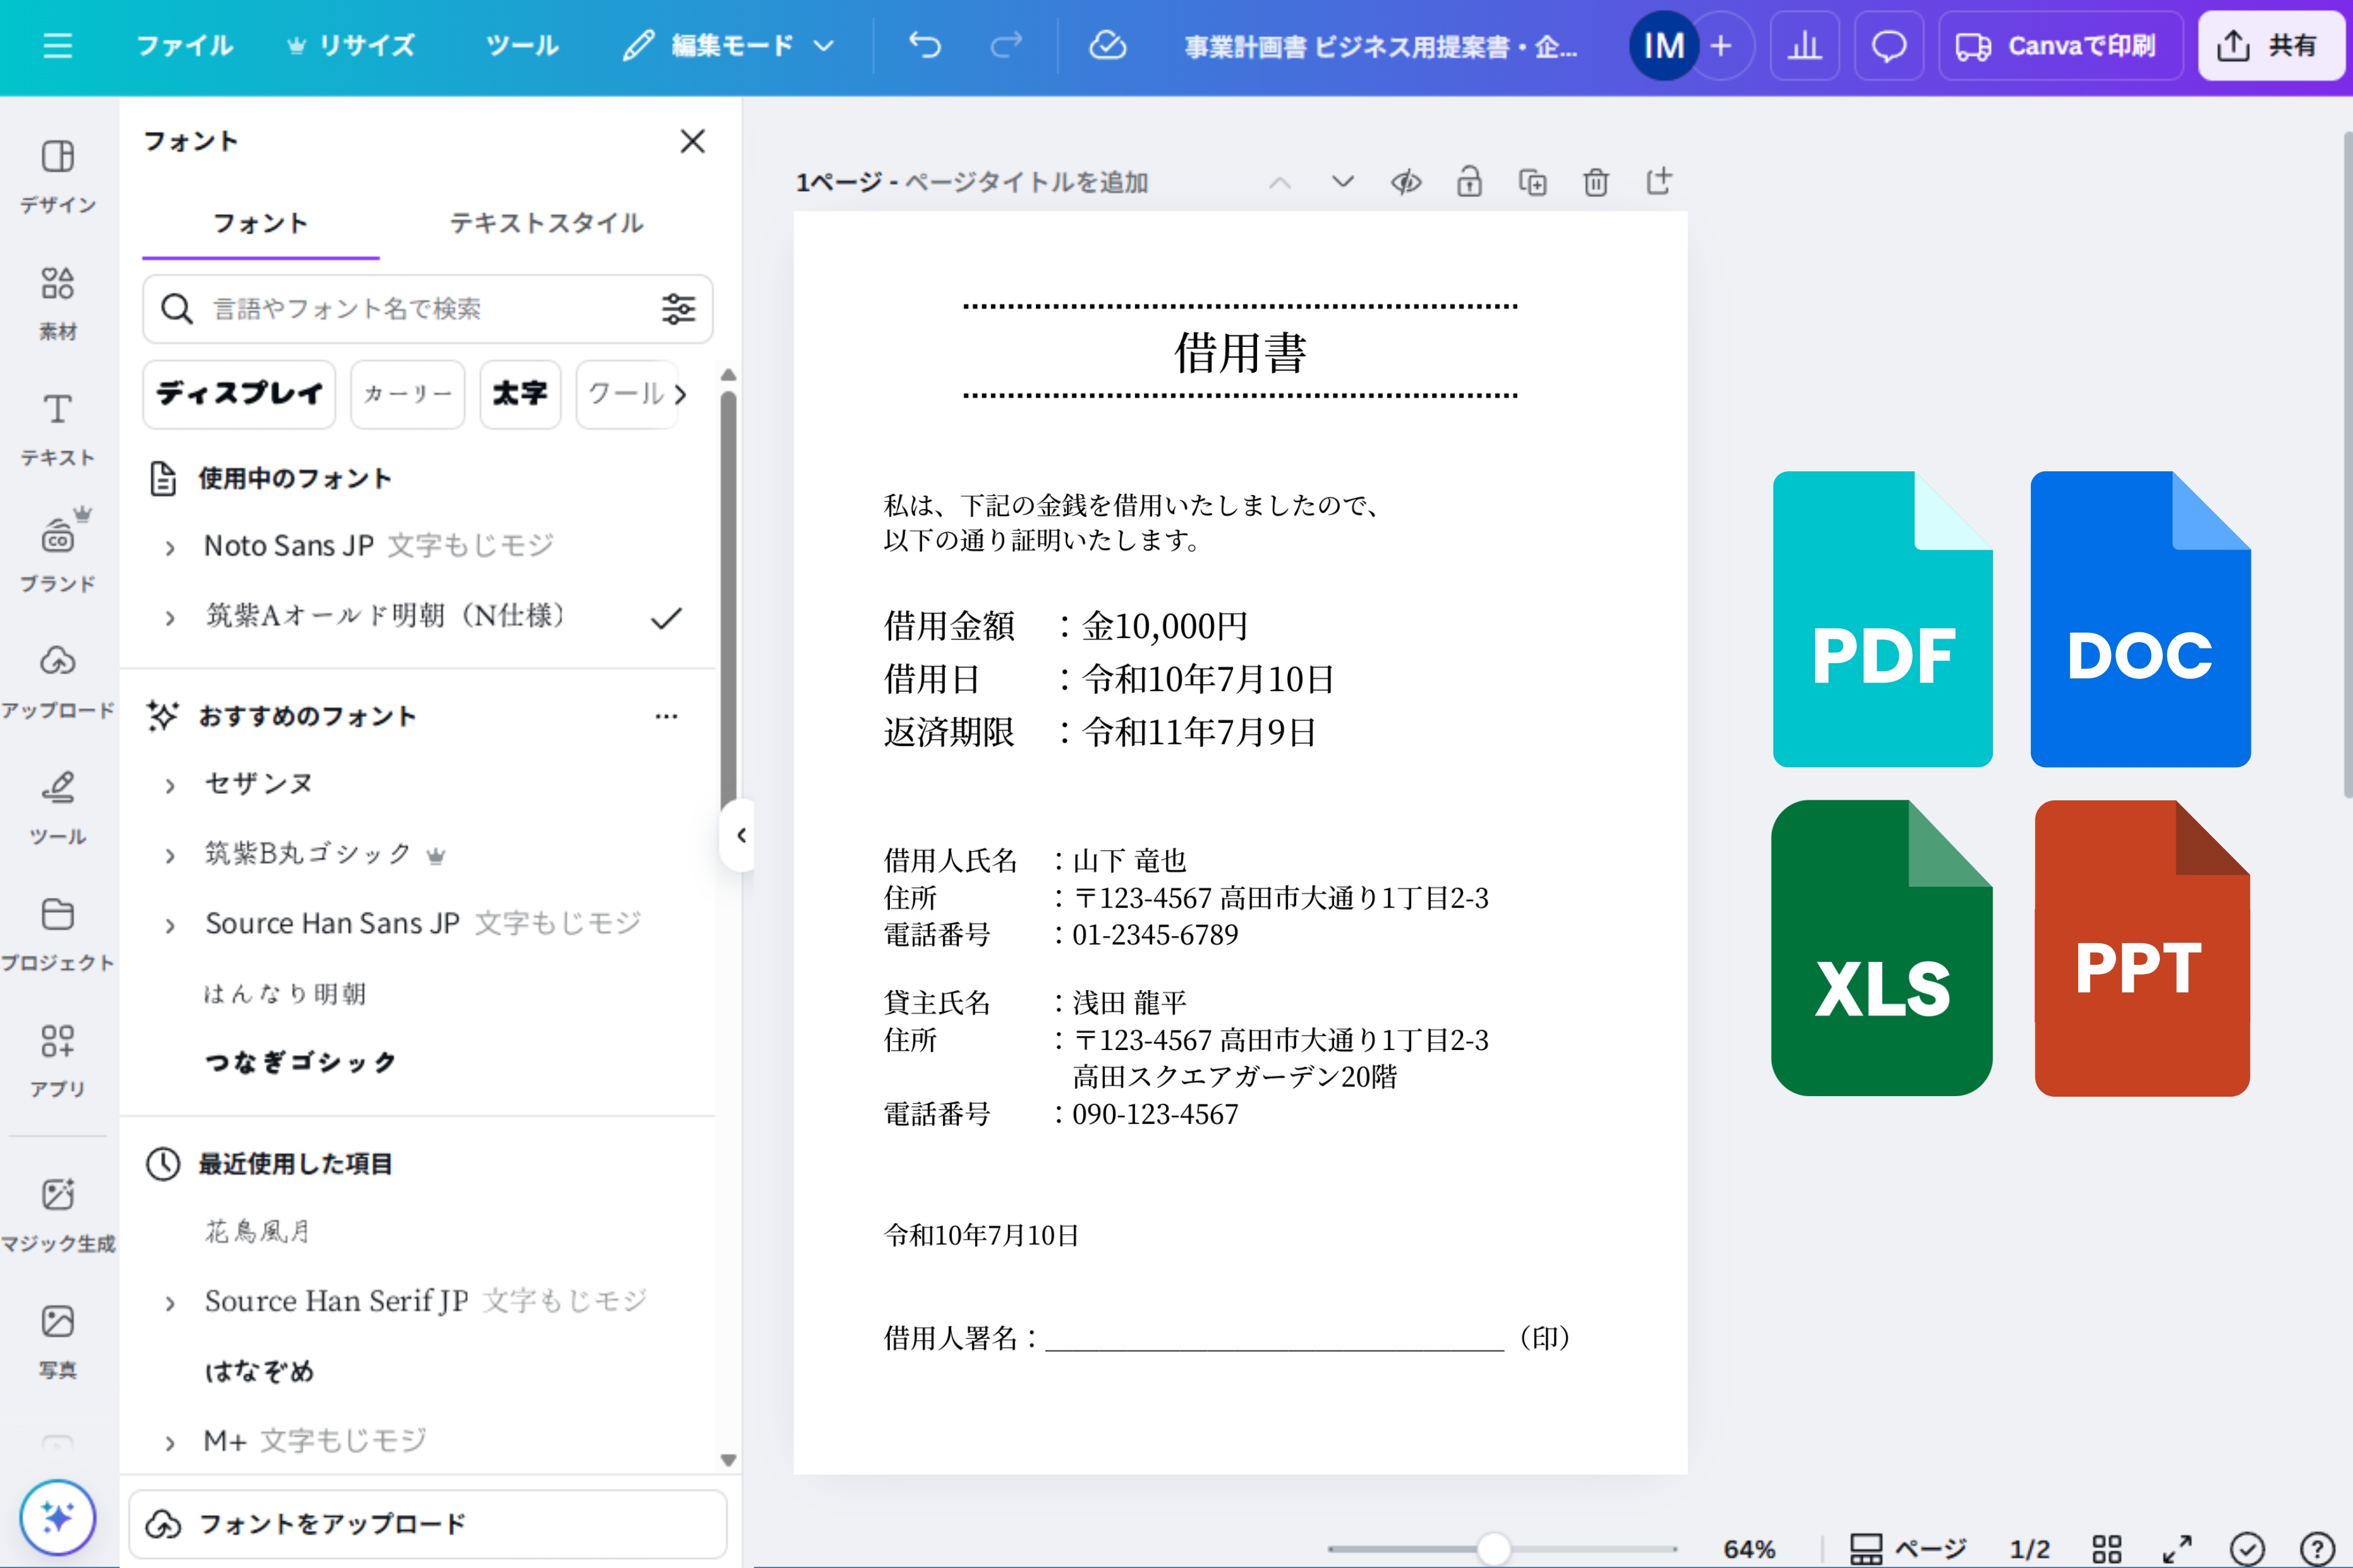This screenshot has height=1568, width=2353.
Task: Toggle the 太字 font filter chip
Action: click(x=520, y=394)
